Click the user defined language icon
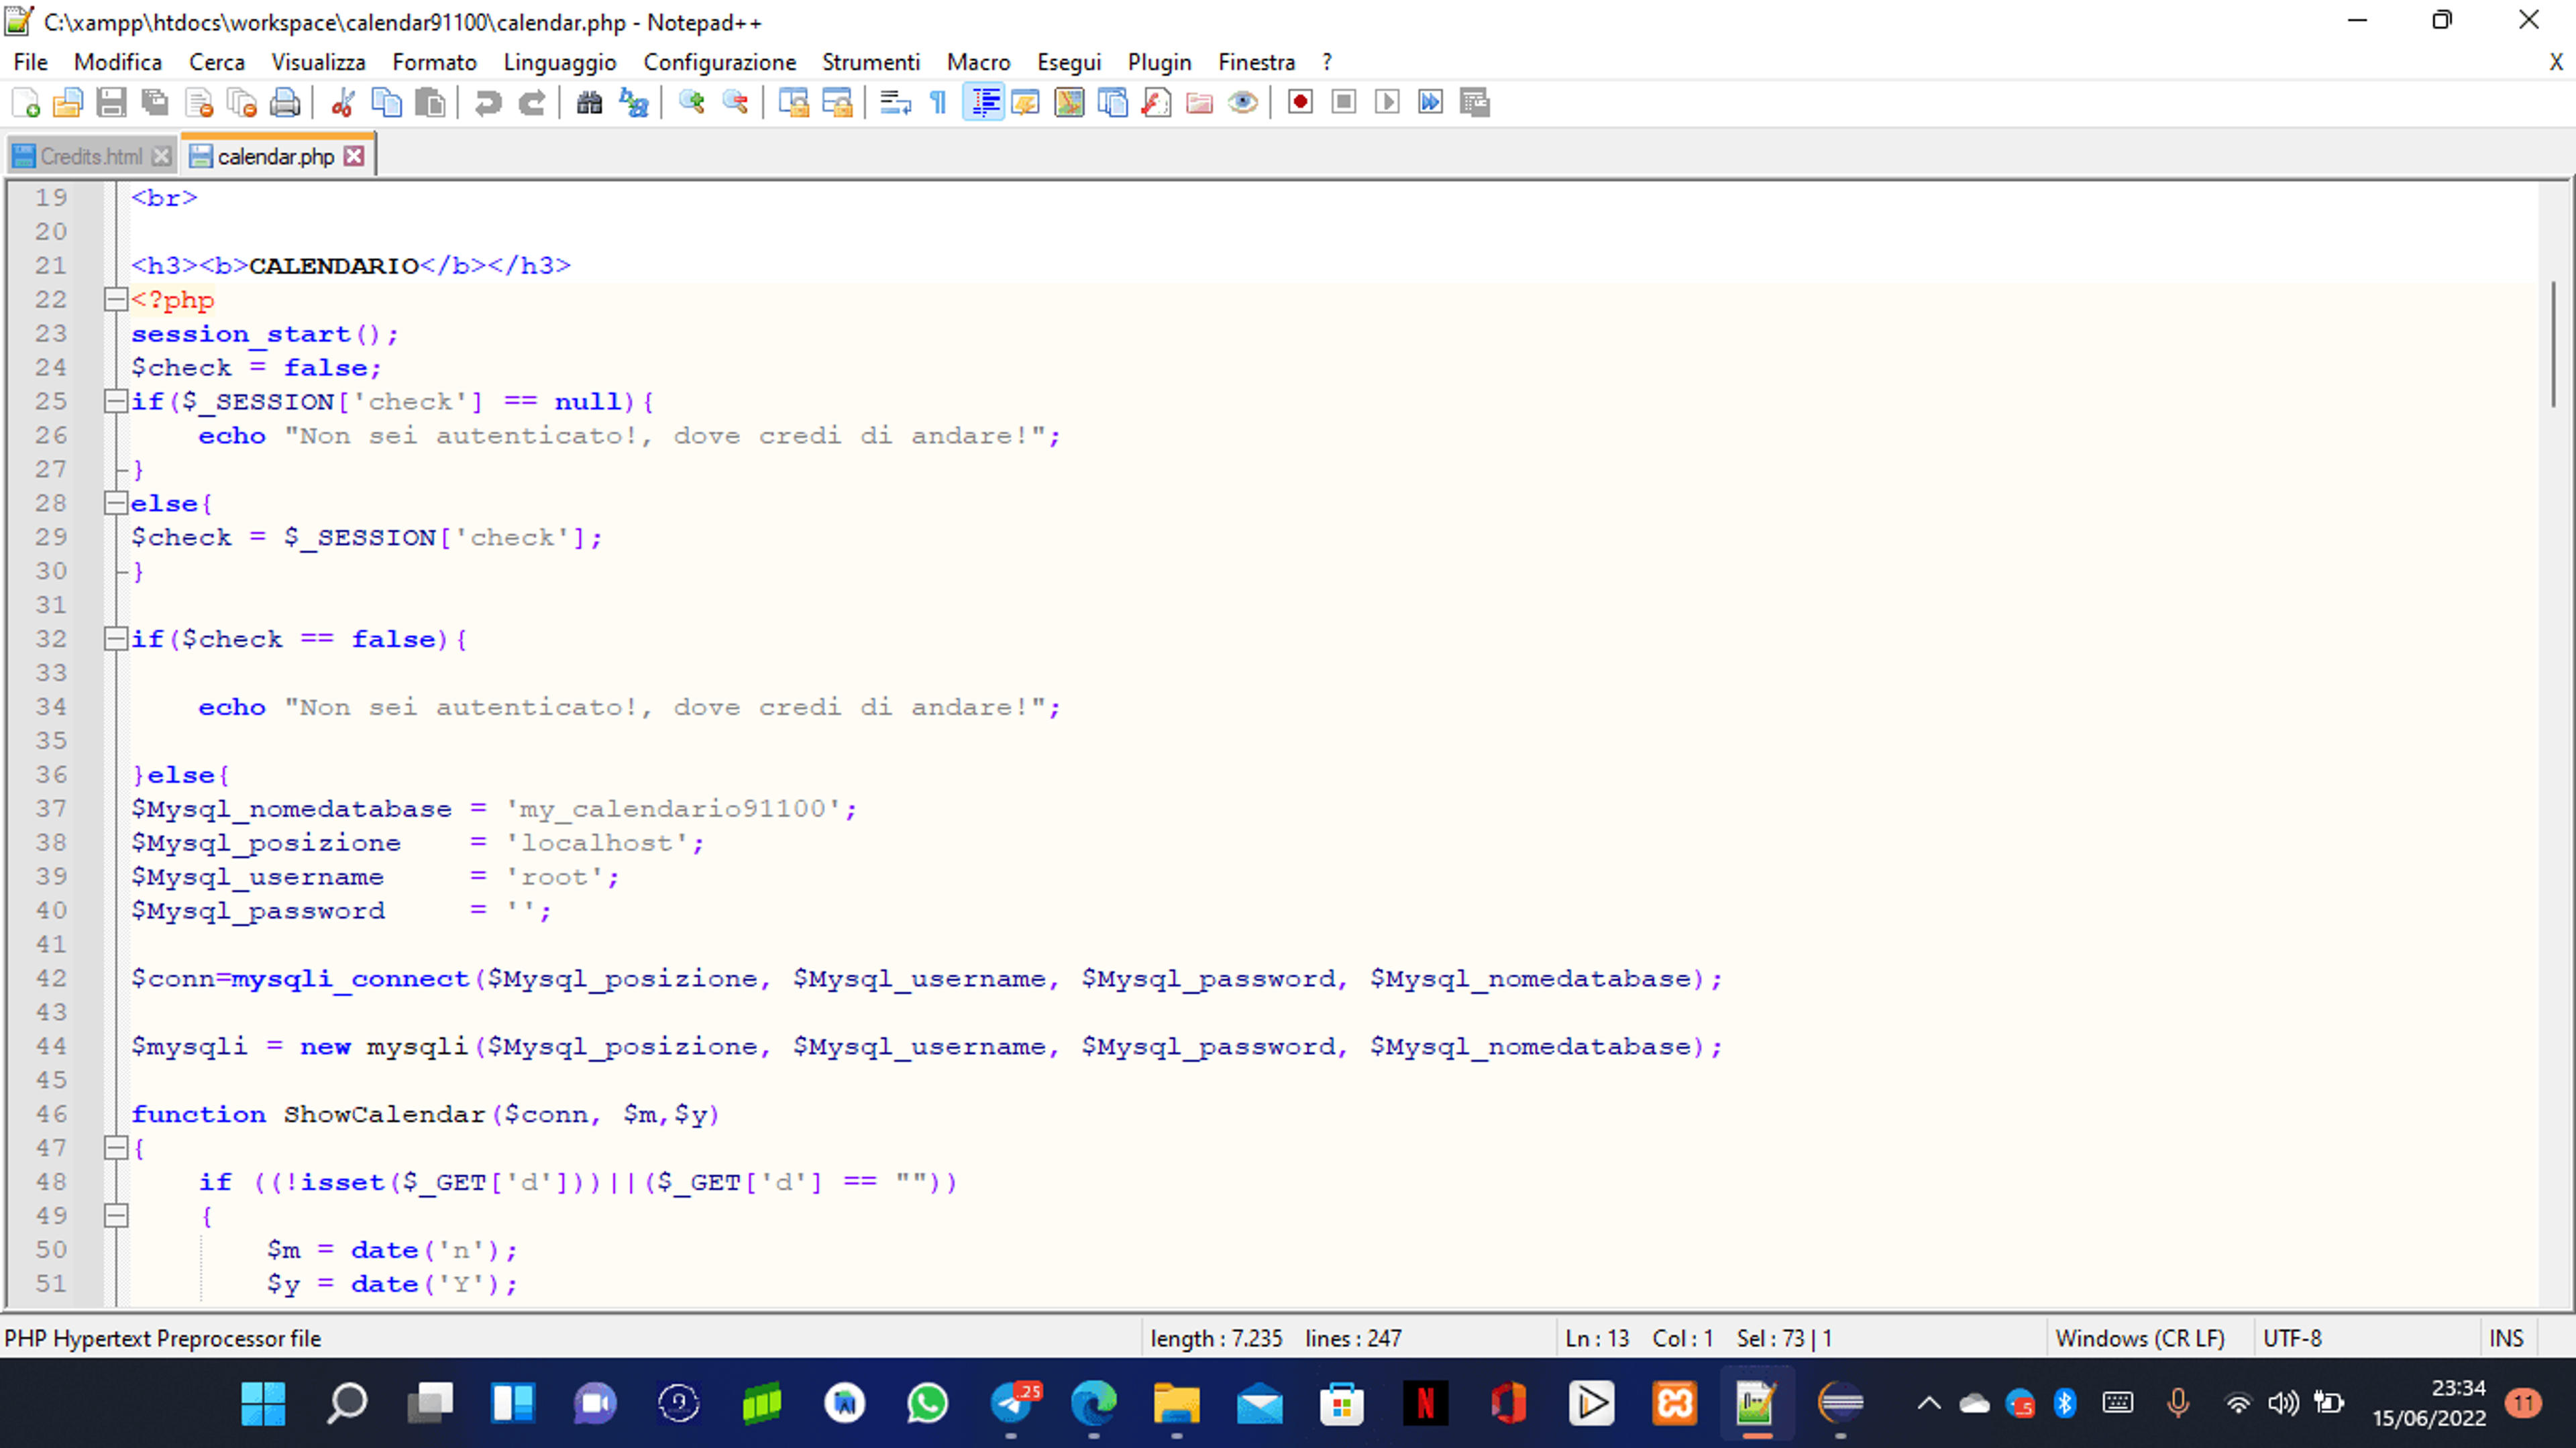The width and height of the screenshot is (2576, 1448). (x=1026, y=102)
